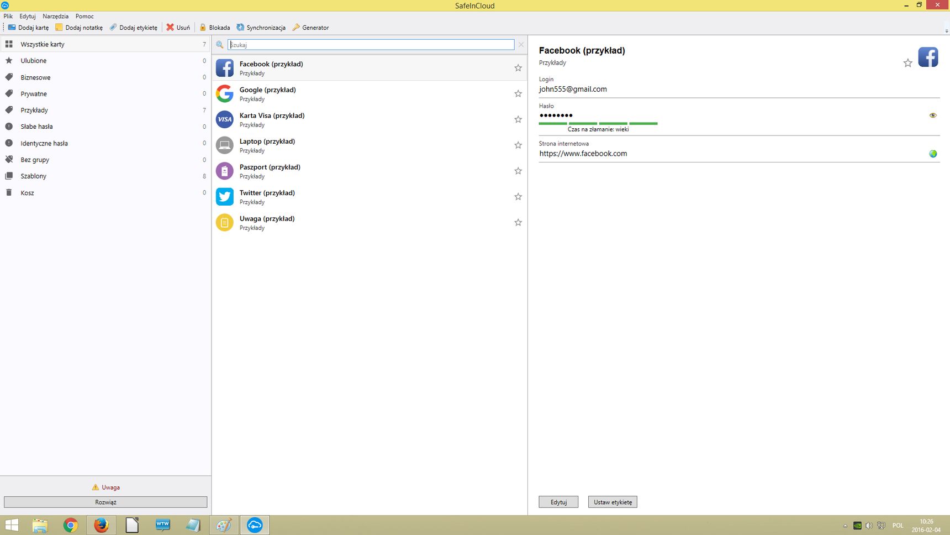Click the Uwaga warning notice
The height and width of the screenshot is (535, 950).
[x=105, y=487]
